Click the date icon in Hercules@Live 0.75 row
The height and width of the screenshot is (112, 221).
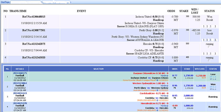(x=157, y=110)
